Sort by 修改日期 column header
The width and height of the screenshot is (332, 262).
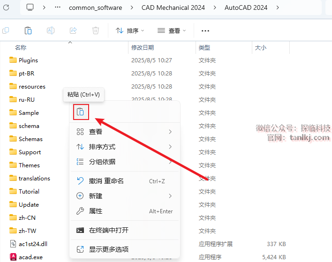(142, 48)
